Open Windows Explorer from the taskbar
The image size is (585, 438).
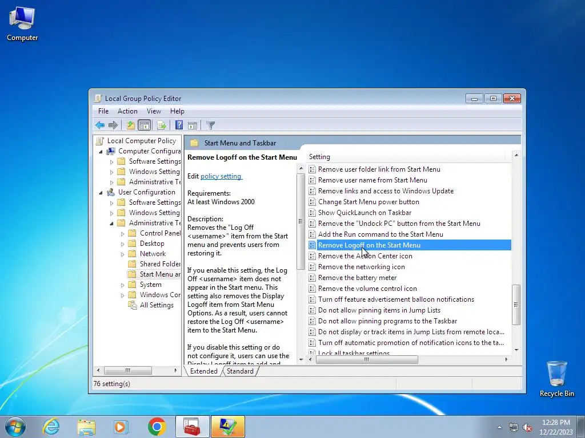[86, 427]
